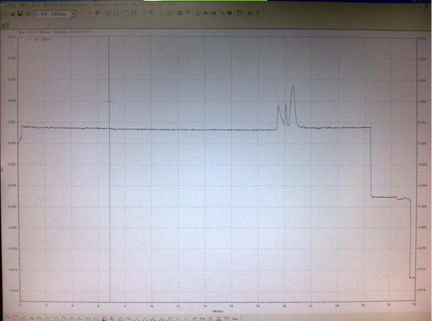Click the small icon under the new-file button
Viewport: 432px width, 321px height.
click(x=5, y=25)
